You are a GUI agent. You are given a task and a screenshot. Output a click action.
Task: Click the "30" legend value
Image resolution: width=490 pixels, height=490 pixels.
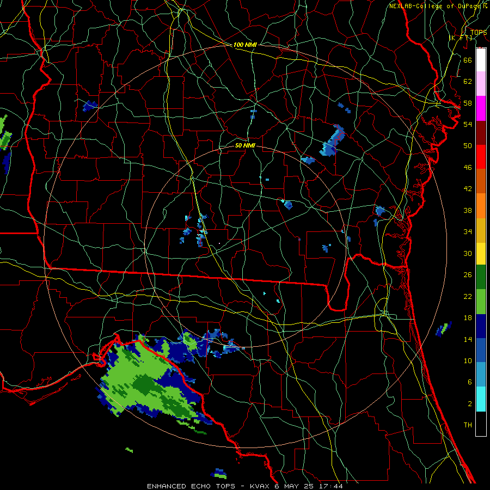(x=468, y=253)
